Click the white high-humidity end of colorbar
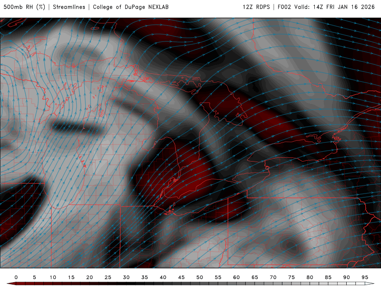This screenshot has width=381, height=286. coord(370,284)
